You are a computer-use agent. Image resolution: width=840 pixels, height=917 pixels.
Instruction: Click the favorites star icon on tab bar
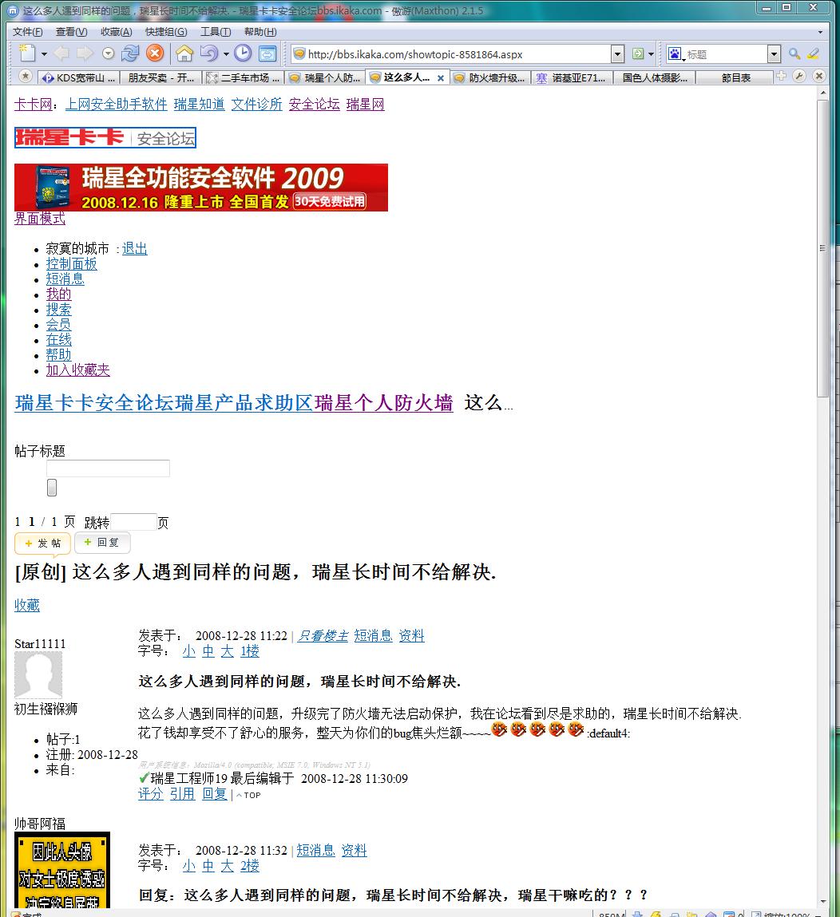click(26, 76)
